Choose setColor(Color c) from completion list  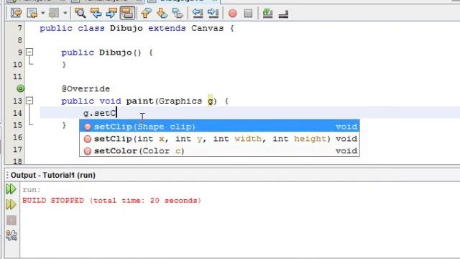pos(219,150)
